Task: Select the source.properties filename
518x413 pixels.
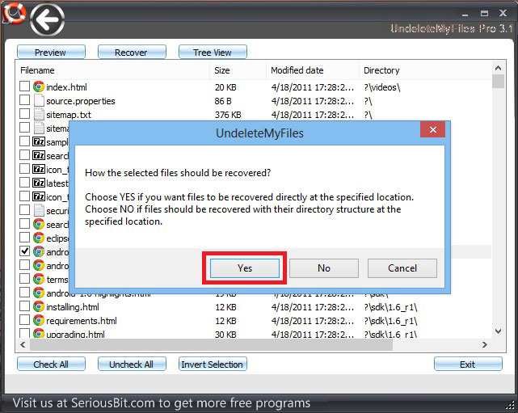Action: coord(81,101)
